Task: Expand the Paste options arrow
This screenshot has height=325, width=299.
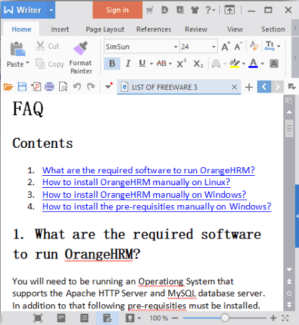Action: click(x=28, y=63)
